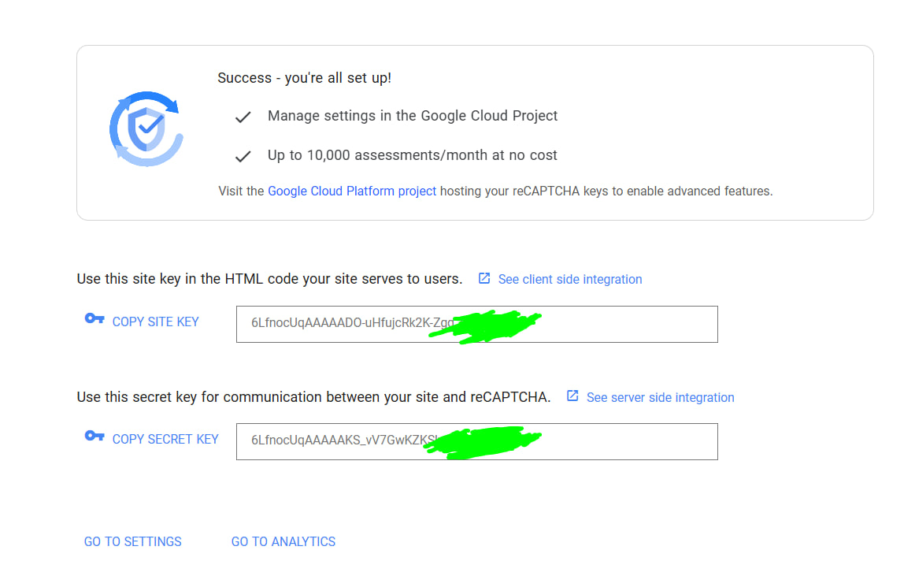
Task: Go to Settings
Action: (x=133, y=541)
